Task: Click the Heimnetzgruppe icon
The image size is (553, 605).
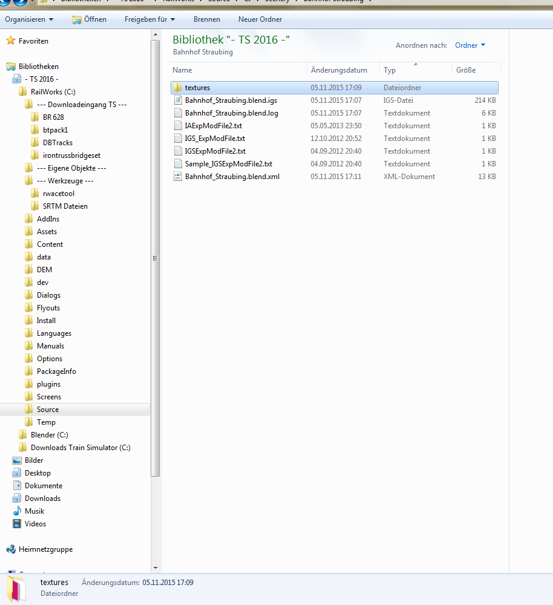Action: tap(11, 549)
